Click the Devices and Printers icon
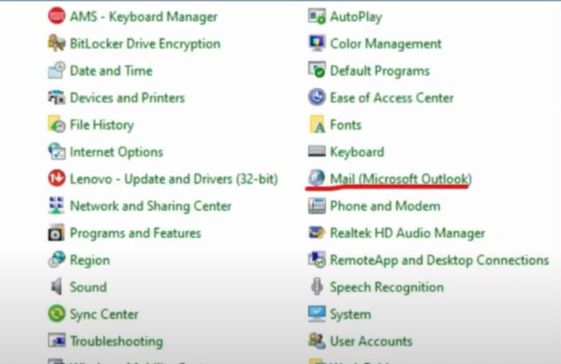 click(57, 98)
